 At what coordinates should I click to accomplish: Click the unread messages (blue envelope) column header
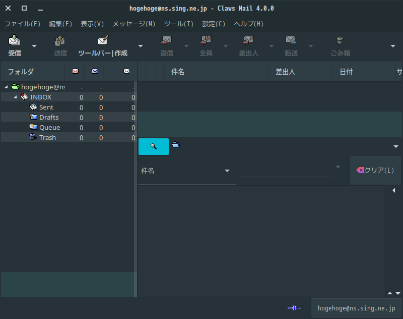pos(95,72)
